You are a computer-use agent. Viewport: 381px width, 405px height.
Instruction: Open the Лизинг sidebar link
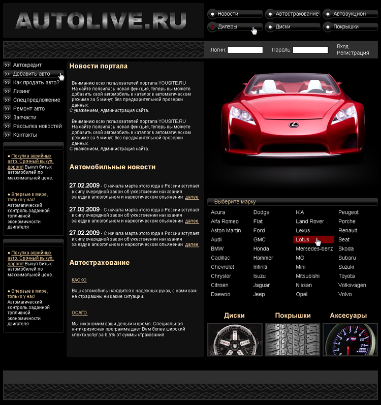[x=21, y=91]
